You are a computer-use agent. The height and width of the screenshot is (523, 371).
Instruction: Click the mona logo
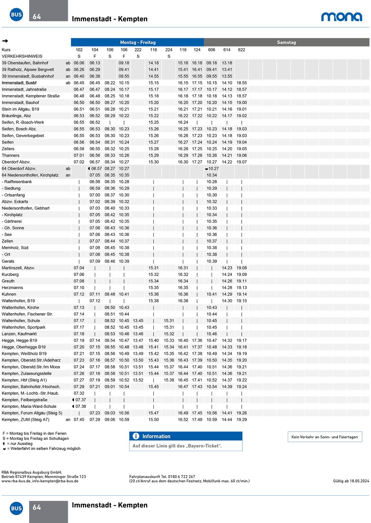[341, 17]
